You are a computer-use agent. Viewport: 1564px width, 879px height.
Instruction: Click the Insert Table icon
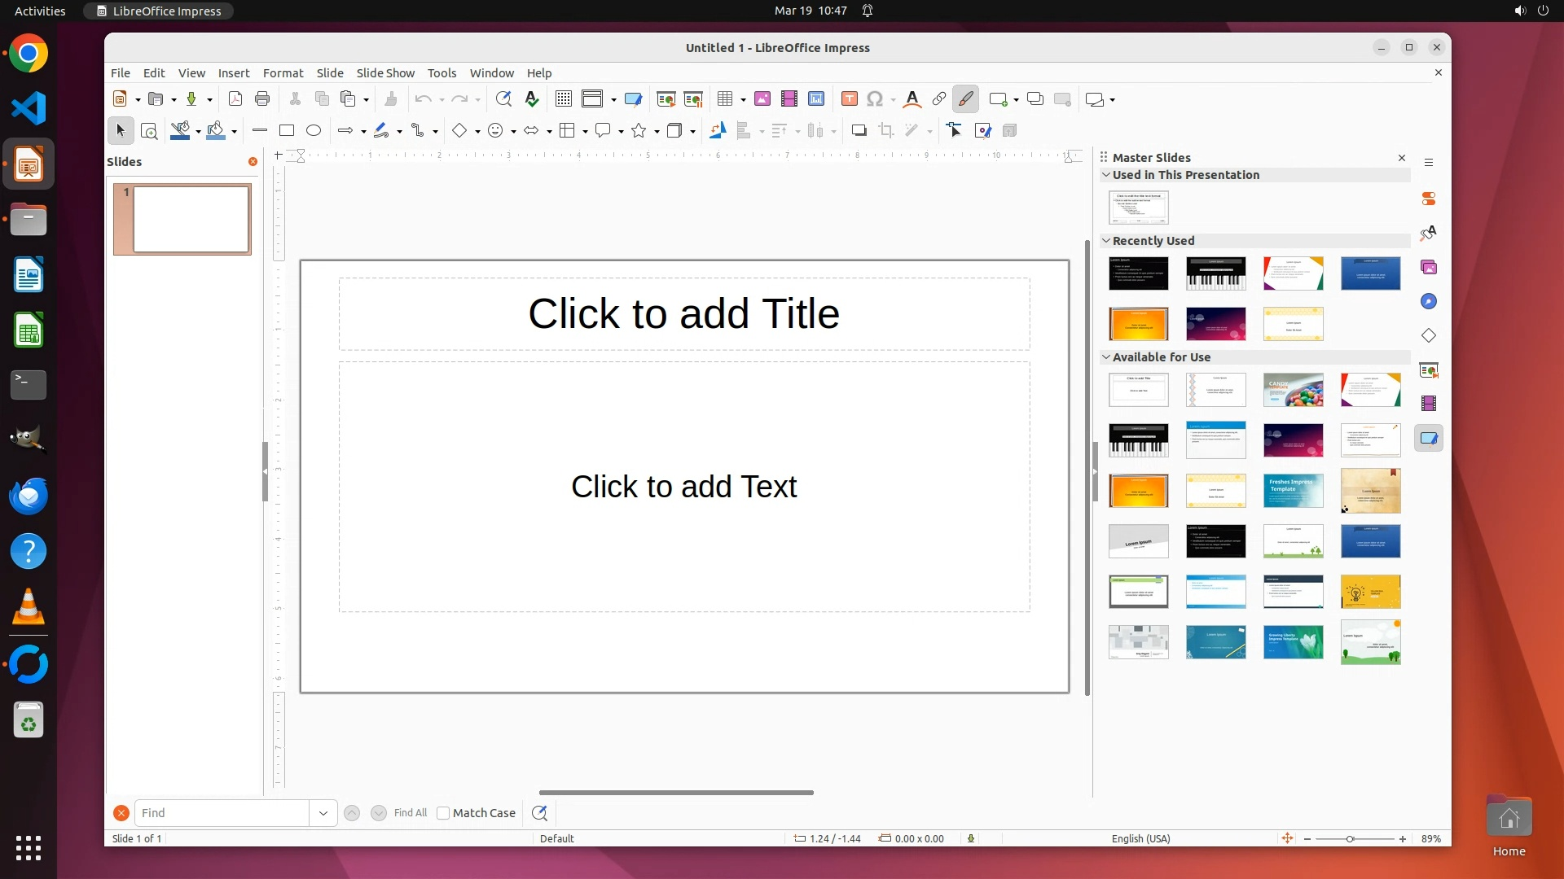(724, 99)
